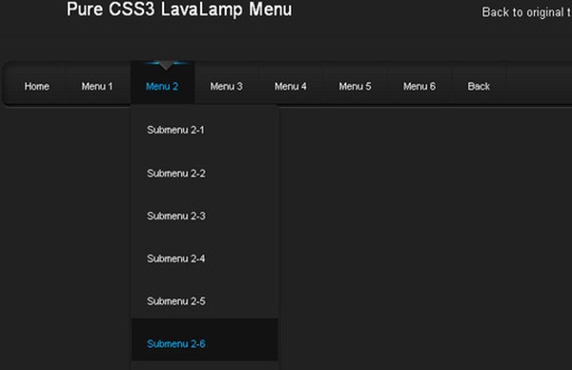The image size is (572, 370).
Task: Select Menu 6 in navigation bar
Action: point(419,87)
